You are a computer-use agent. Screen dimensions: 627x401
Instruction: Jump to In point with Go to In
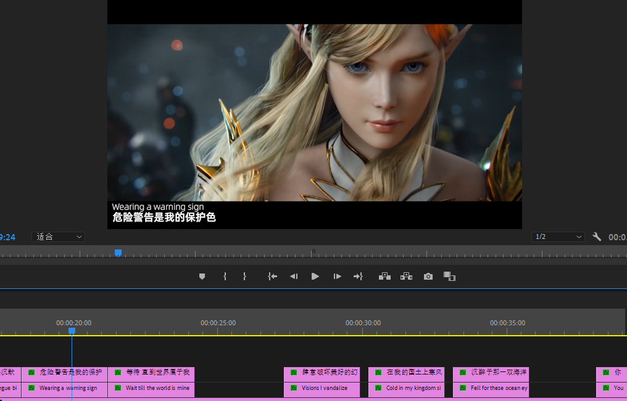point(272,277)
